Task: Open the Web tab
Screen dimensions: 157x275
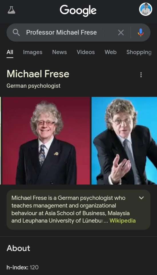Action: 111,52
